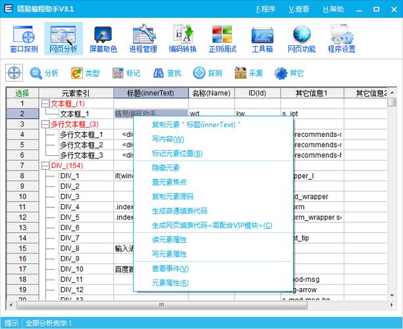Viewport: 403px width, 329px height.
Task: Click the 'kw' ID cell
Action: tap(257, 114)
